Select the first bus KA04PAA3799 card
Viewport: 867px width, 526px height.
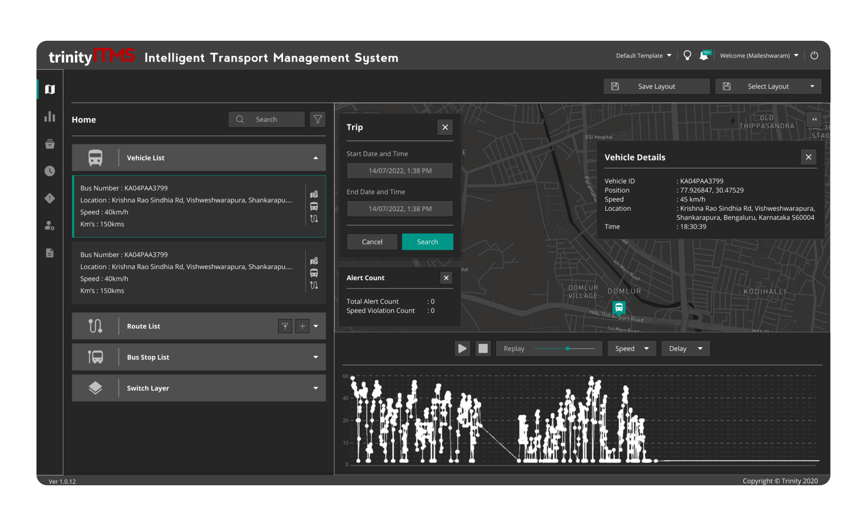click(199, 207)
